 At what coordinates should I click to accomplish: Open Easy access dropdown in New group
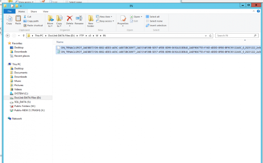105,21
